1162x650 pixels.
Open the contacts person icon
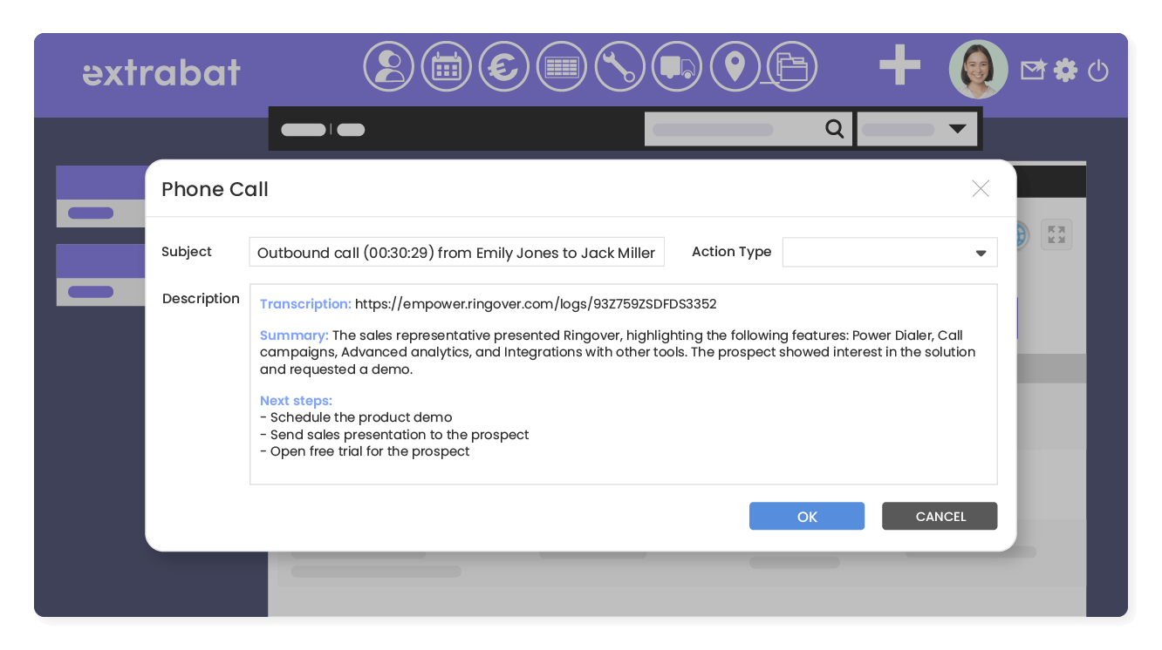pyautogui.click(x=388, y=67)
